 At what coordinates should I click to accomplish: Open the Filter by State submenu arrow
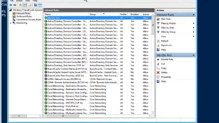(x=194, y=28)
